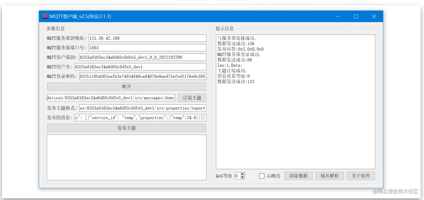This screenshot has width=424, height=200.
Task: Click the 发布主题 publish topic button
Action: (126, 128)
